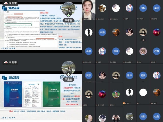
Task: Click the speaker's photo avatar on the upper slide
Action: [68, 8]
